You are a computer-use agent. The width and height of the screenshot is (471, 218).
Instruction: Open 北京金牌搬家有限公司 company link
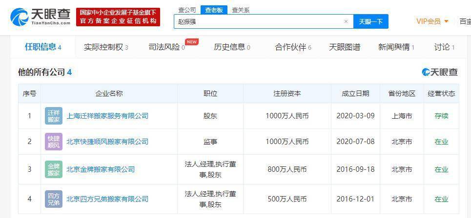101,169
